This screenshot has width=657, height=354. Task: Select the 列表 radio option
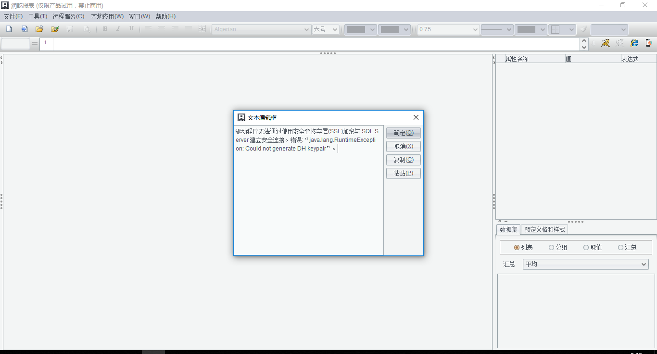(523, 248)
